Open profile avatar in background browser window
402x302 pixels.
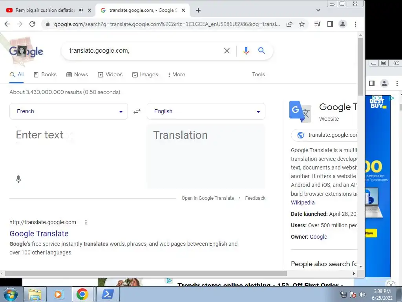[384, 83]
